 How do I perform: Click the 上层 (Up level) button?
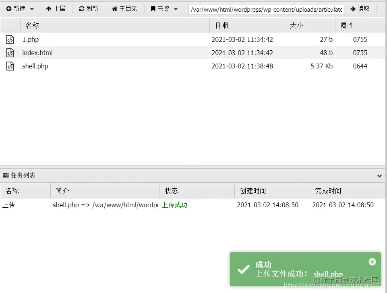(x=56, y=9)
